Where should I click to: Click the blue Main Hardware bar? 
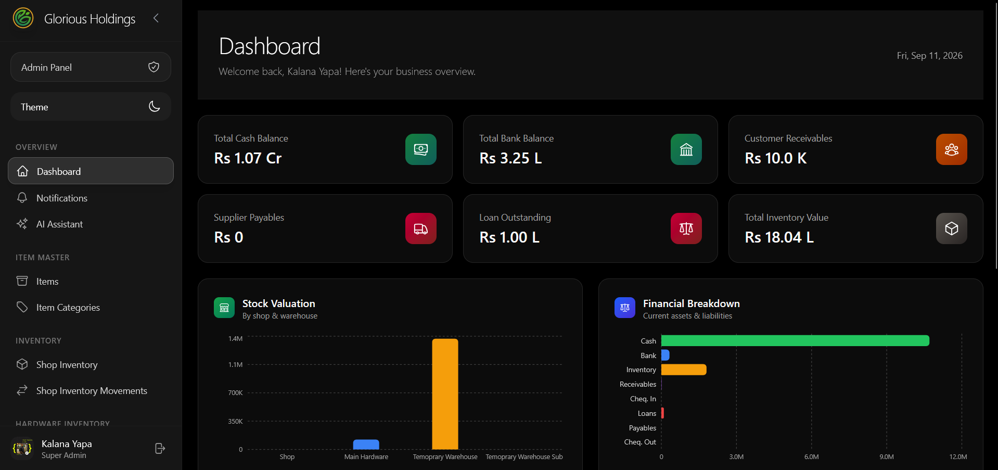coord(366,444)
